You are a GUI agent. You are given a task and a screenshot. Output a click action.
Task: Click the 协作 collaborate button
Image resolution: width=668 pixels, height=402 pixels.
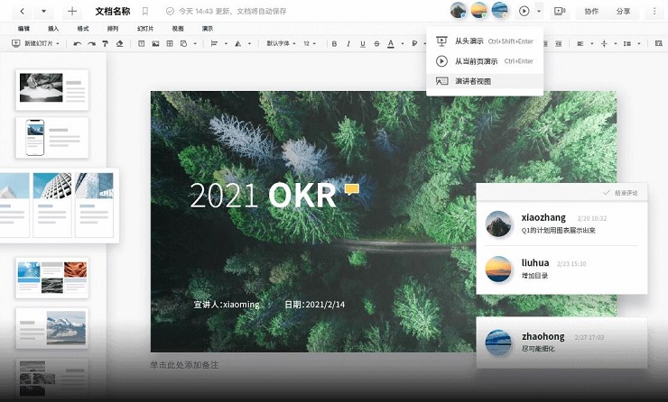pyautogui.click(x=591, y=12)
